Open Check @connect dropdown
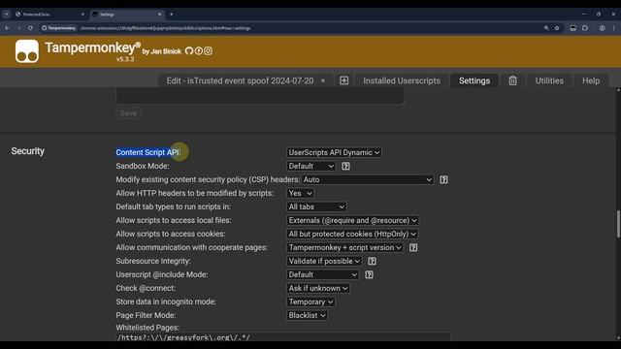Viewport: 621px width, 349px height. coord(318,288)
